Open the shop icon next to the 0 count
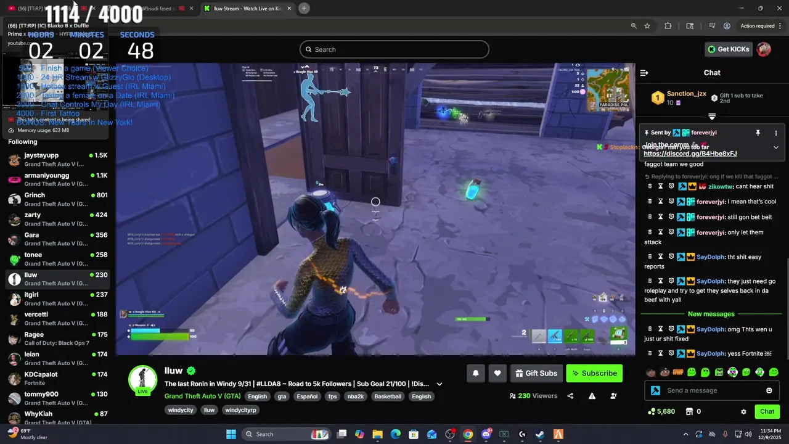The height and width of the screenshot is (444, 789). [689, 411]
